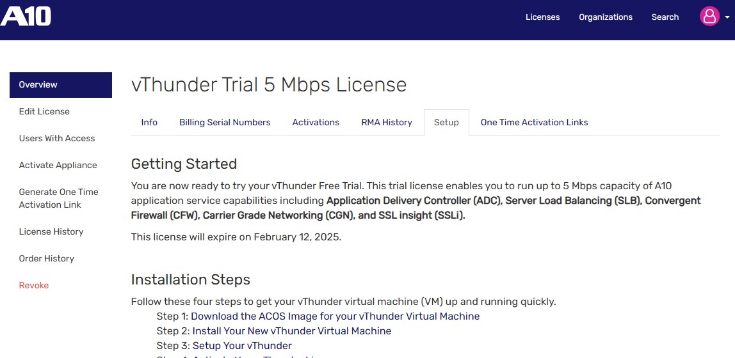The width and height of the screenshot is (735, 358).
Task: Select Overview in the sidebar
Action: click(60, 85)
